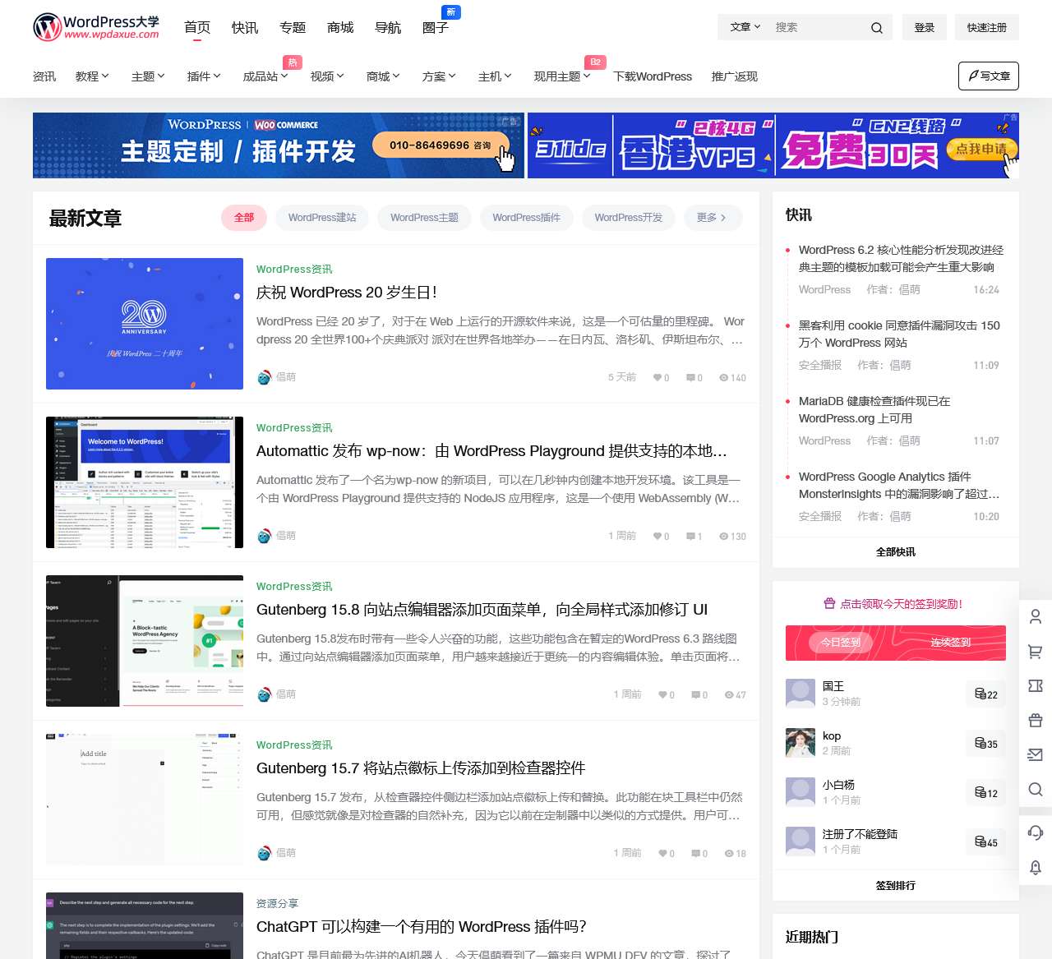Open the 快讯 top navigation item

point(245,28)
